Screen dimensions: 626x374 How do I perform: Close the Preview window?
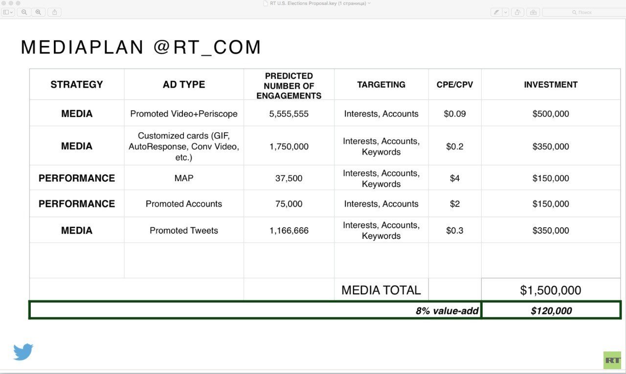(4, 3)
